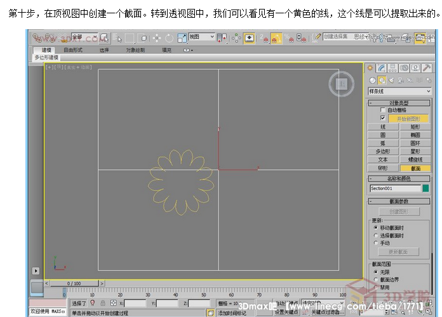Click the 截面 section button
442x317 pixels.
coord(415,168)
